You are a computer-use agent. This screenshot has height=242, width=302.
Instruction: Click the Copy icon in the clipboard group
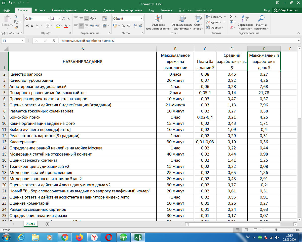(16, 22)
